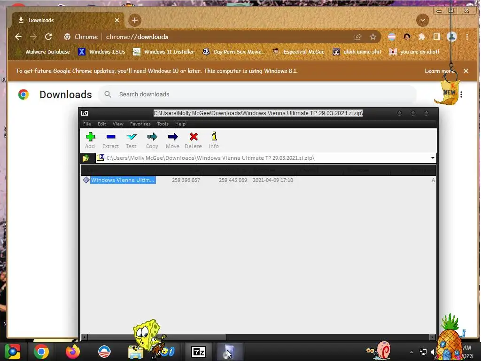Open the you are an idiot! bookmark
The height and width of the screenshot is (361, 481).
(414, 52)
